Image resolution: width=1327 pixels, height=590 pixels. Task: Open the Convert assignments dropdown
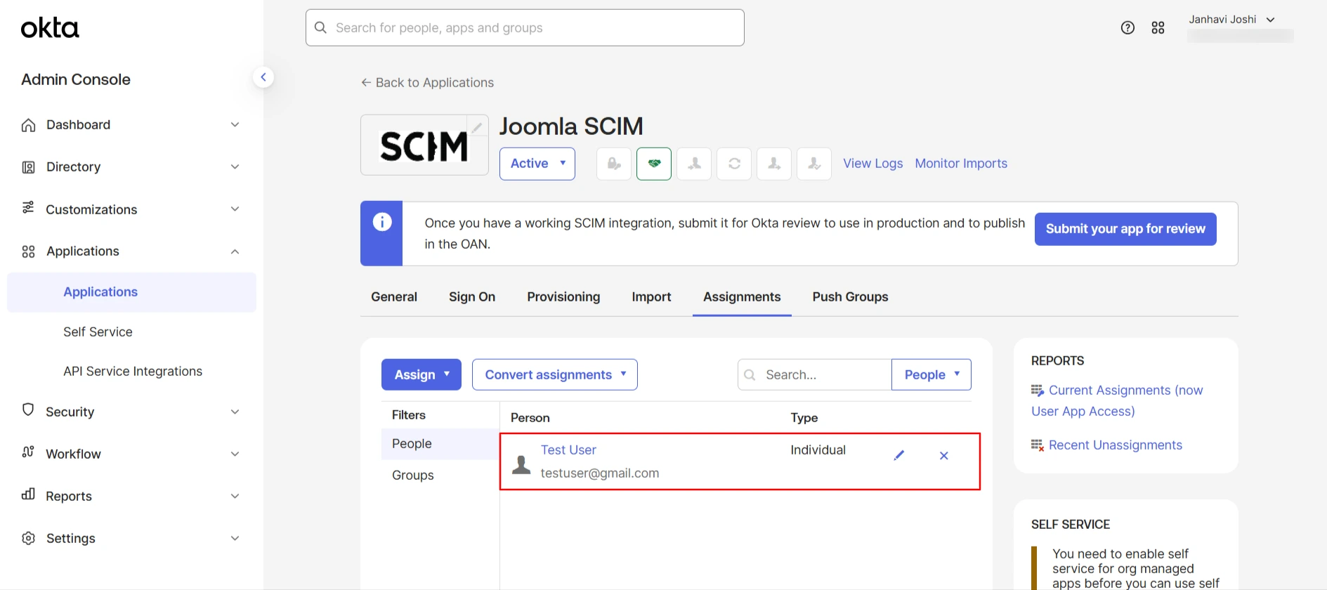point(555,374)
